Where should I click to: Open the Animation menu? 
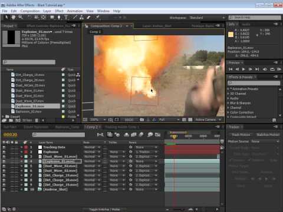tap(75, 11)
